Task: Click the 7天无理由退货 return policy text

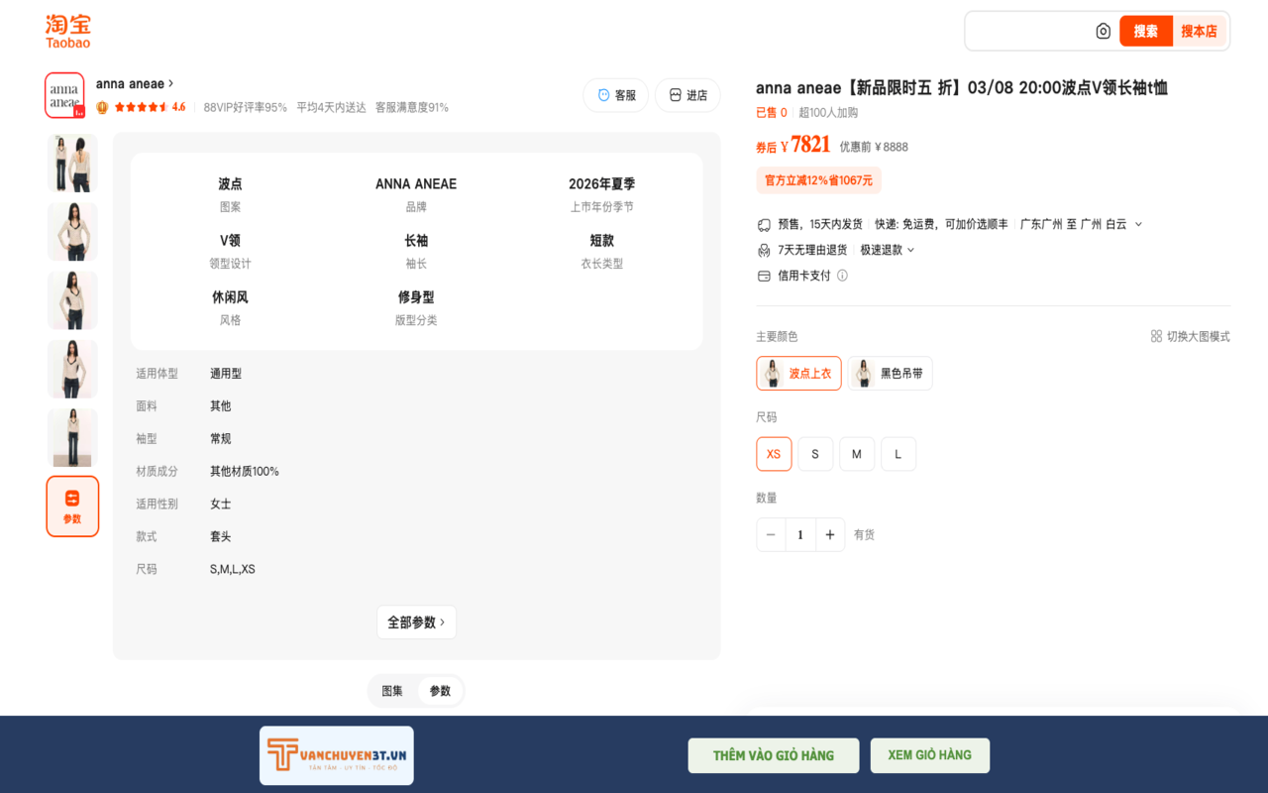Action: [812, 250]
